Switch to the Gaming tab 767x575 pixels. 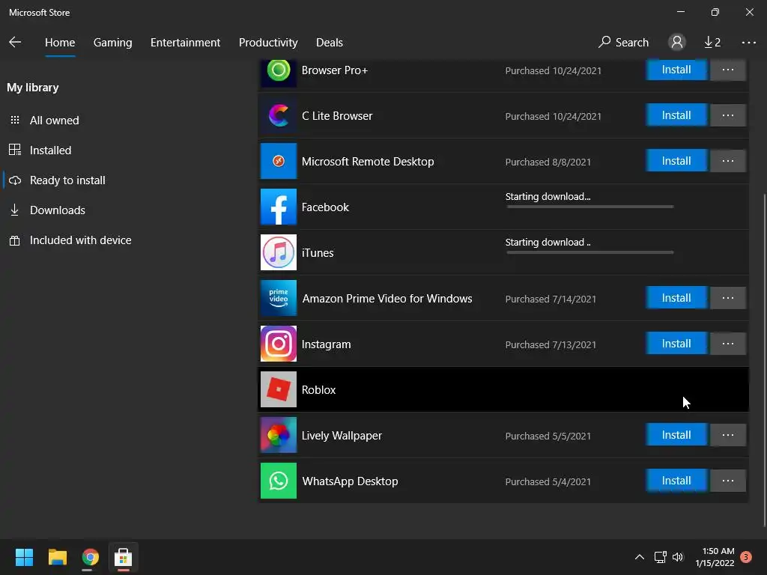113,43
